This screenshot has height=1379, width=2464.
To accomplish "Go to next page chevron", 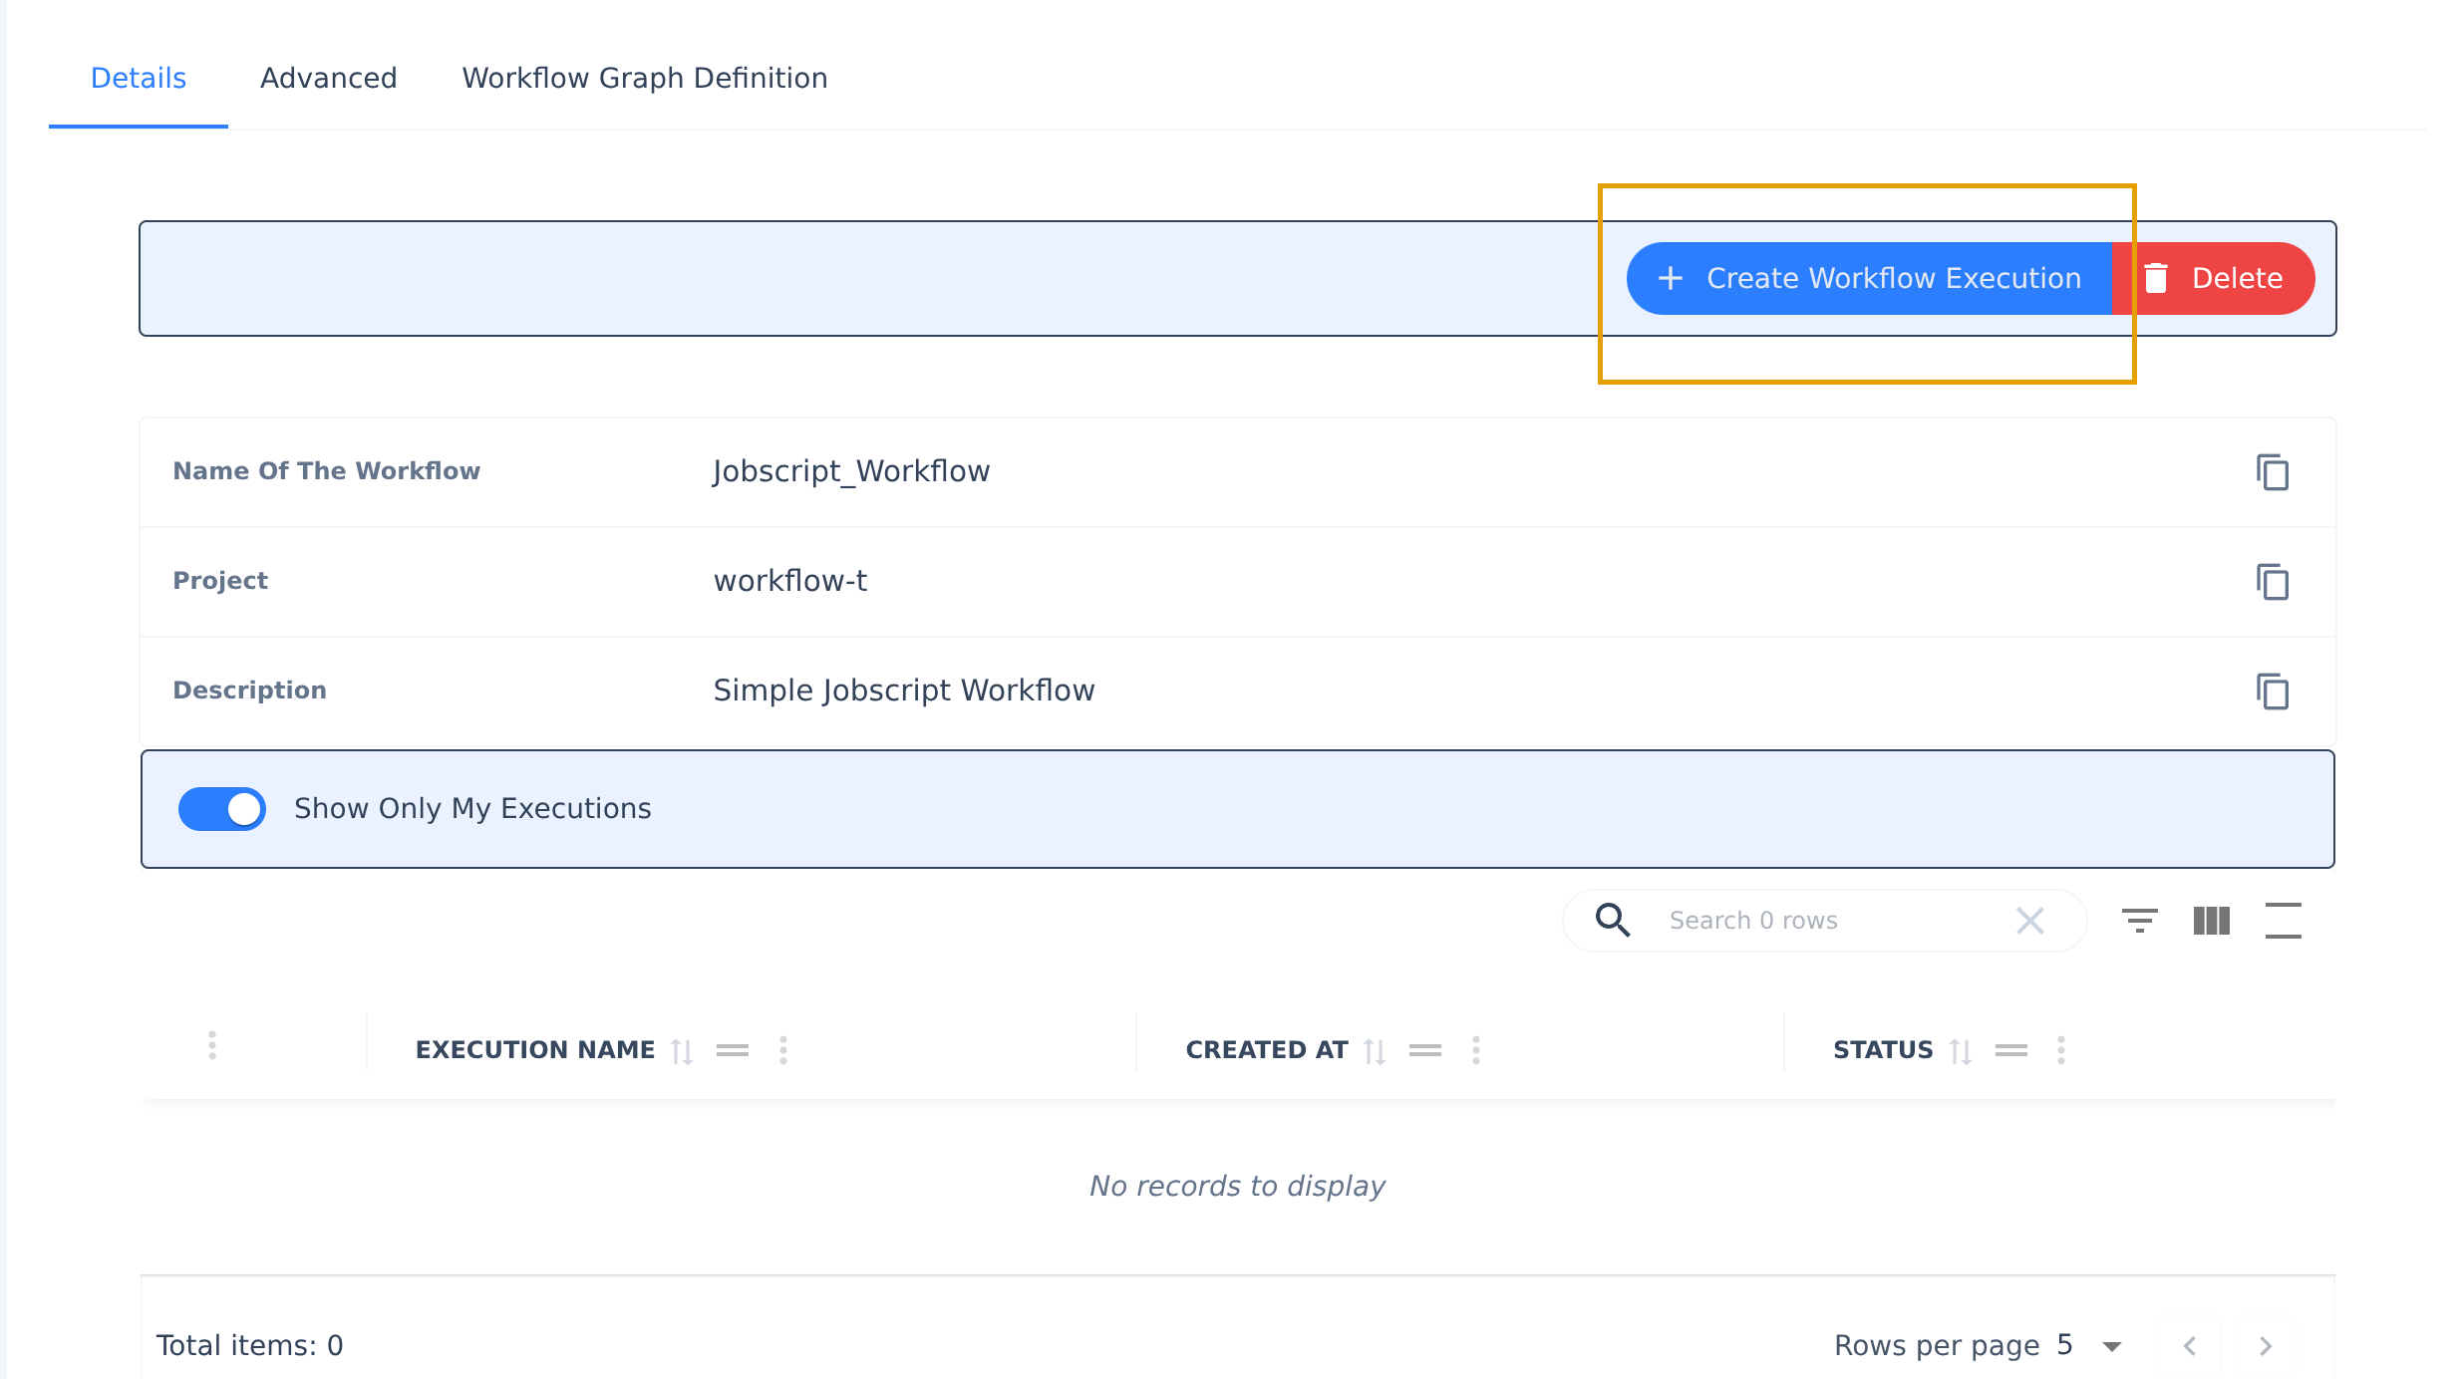I will [x=2266, y=1346].
